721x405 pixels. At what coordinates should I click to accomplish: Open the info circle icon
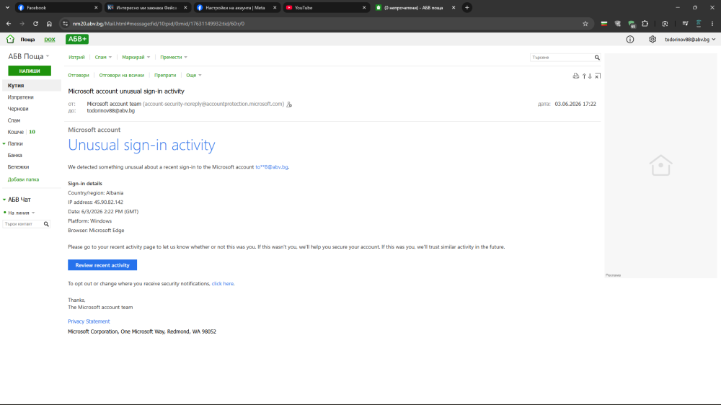point(630,40)
